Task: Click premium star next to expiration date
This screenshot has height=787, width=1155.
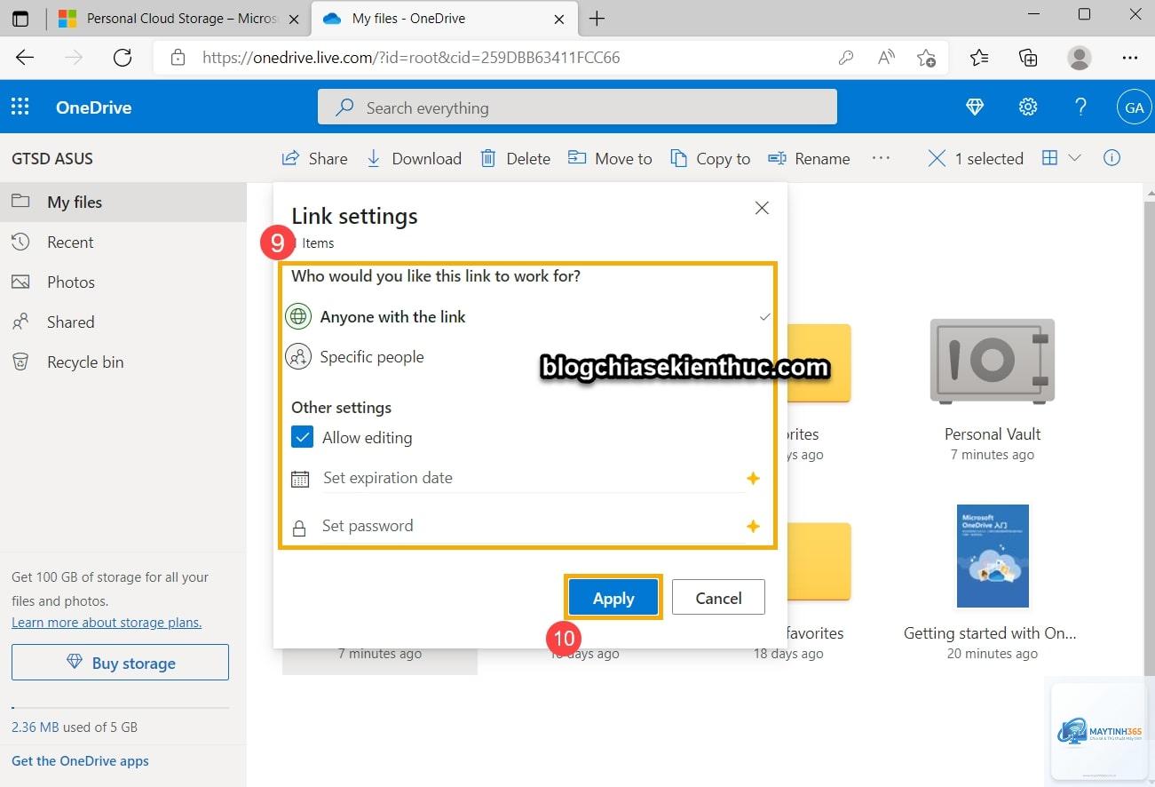Action: (753, 479)
